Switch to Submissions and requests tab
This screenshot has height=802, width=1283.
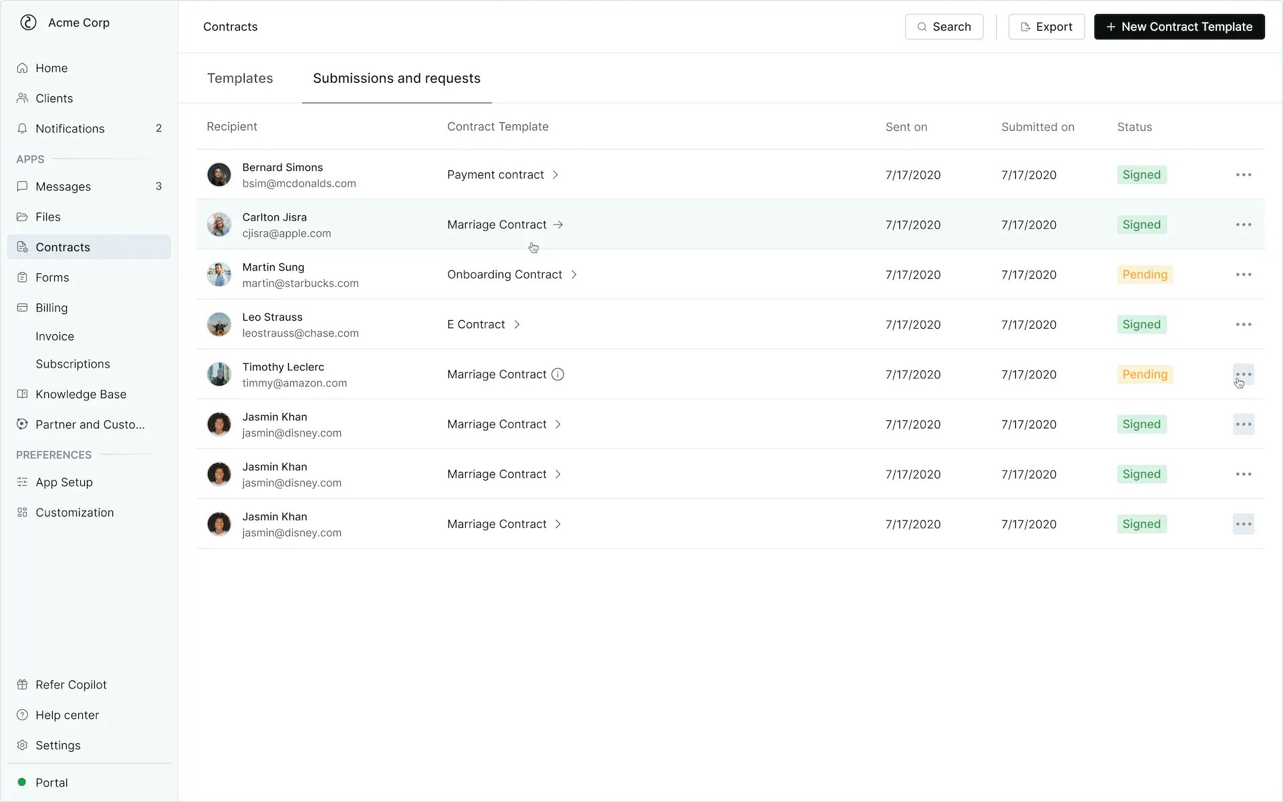[397, 78]
